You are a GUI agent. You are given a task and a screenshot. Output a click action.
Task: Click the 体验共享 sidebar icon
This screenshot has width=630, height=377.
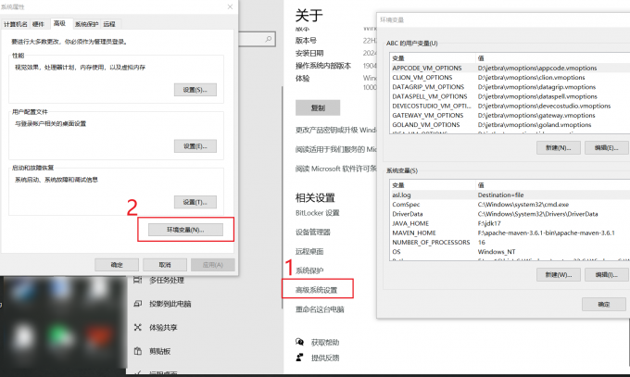138,327
